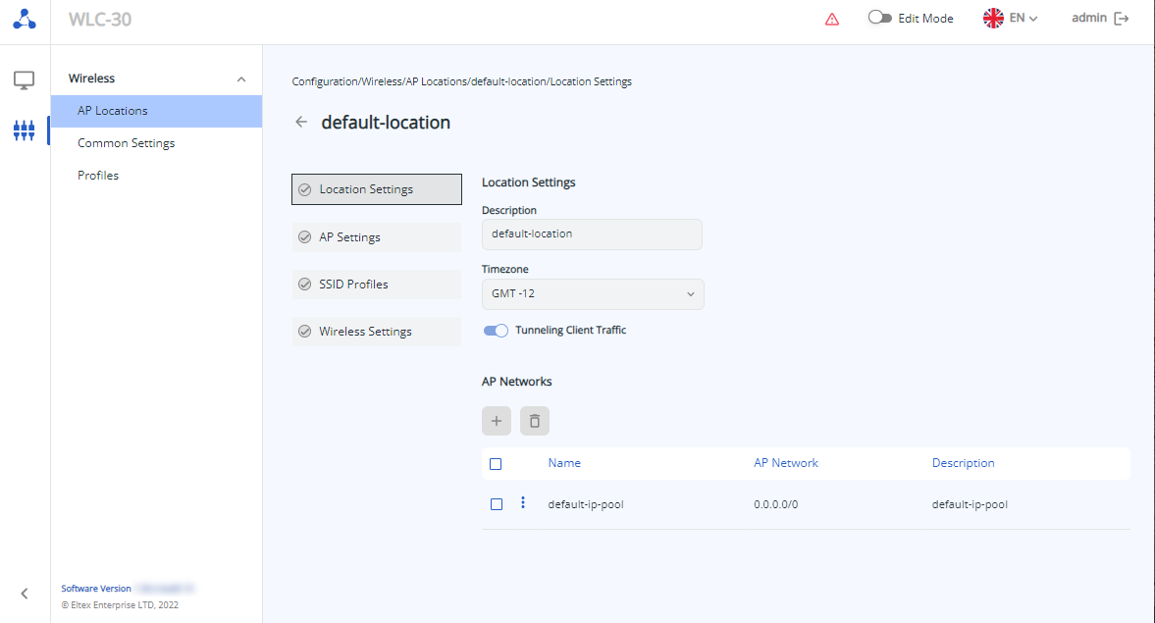Click the Eltex logo icon
Image resolution: width=1155 pixels, height=623 pixels.
25,20
